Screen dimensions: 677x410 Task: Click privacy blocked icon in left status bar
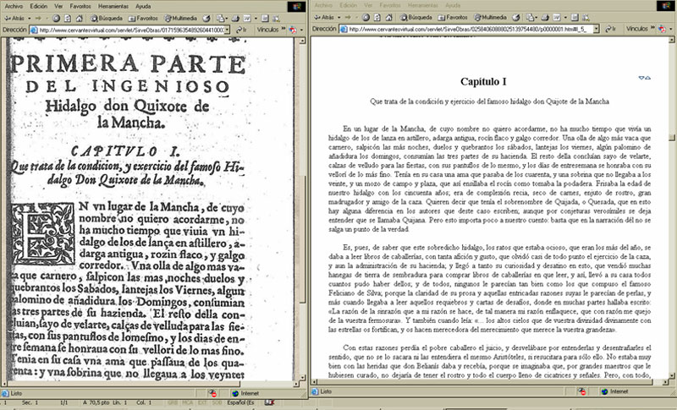pos(212,394)
